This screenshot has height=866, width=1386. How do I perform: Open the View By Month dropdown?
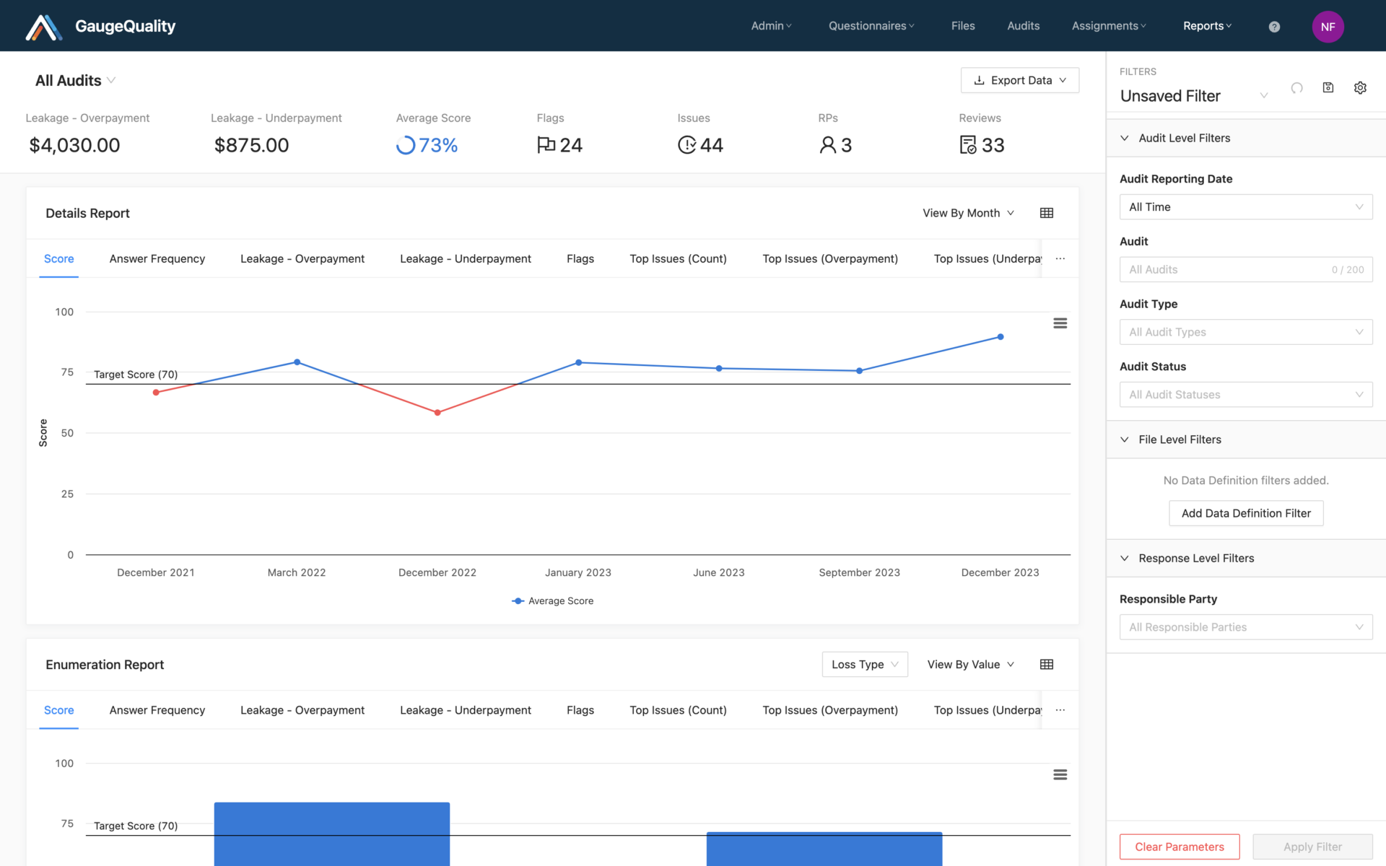click(968, 213)
